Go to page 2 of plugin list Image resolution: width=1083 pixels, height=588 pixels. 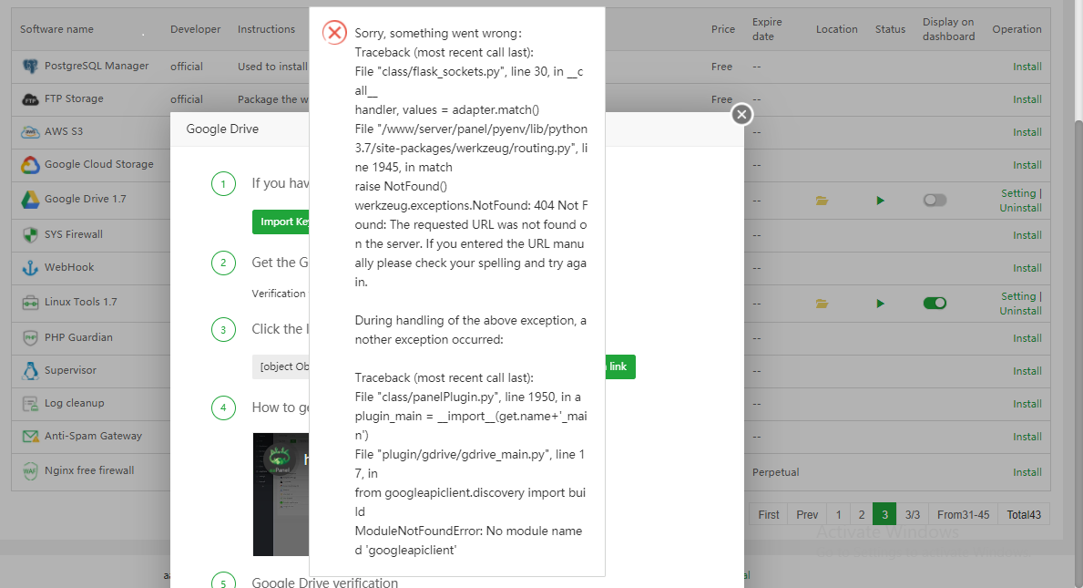click(x=861, y=514)
